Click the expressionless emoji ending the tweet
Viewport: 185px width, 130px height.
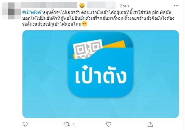coord(84,24)
